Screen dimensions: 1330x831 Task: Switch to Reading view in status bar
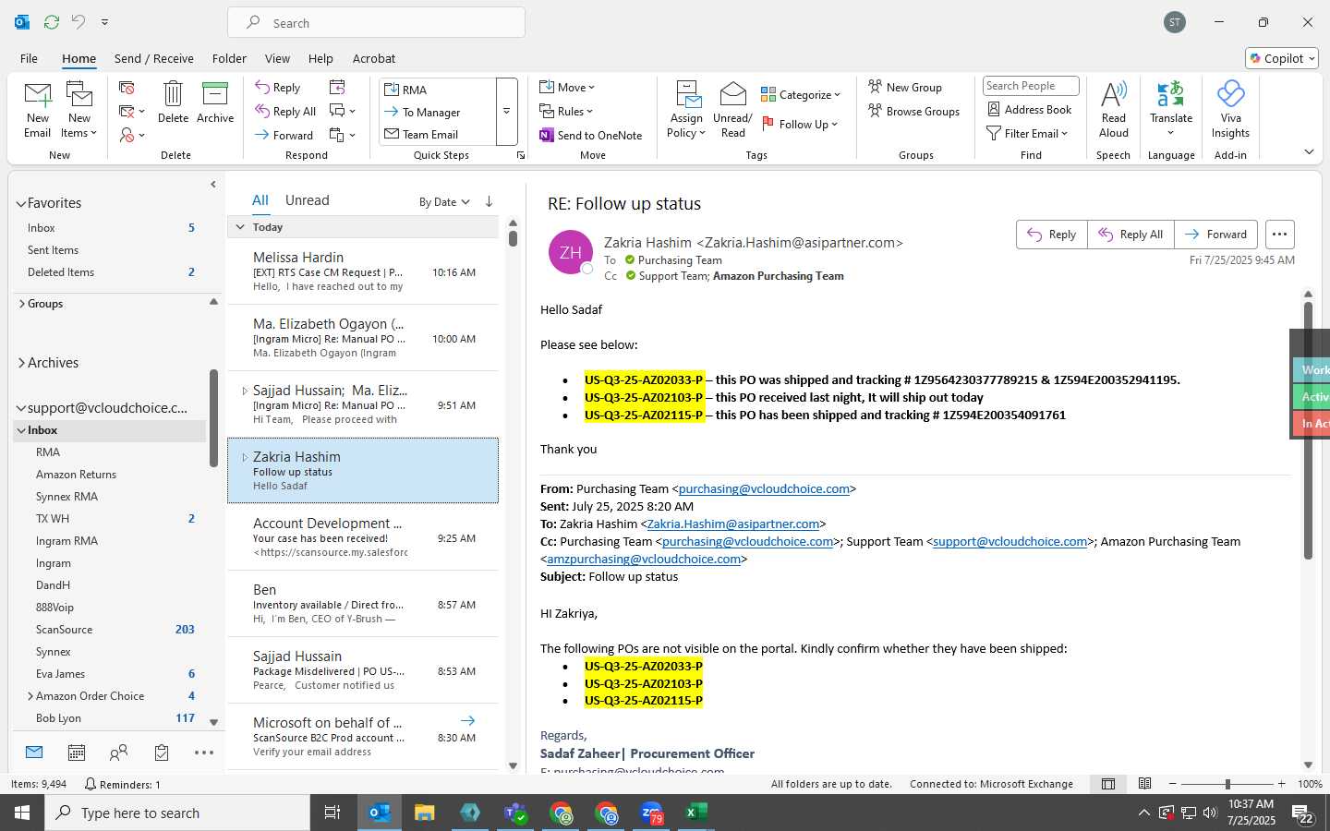tap(1145, 784)
